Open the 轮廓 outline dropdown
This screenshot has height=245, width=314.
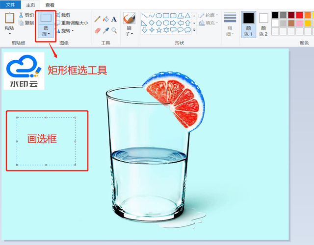pyautogui.click(x=208, y=15)
